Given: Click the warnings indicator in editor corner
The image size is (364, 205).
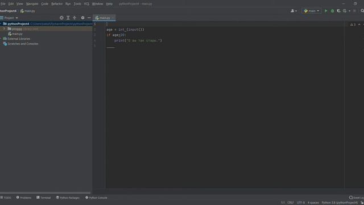Looking at the screenshot, I should click(353, 24).
